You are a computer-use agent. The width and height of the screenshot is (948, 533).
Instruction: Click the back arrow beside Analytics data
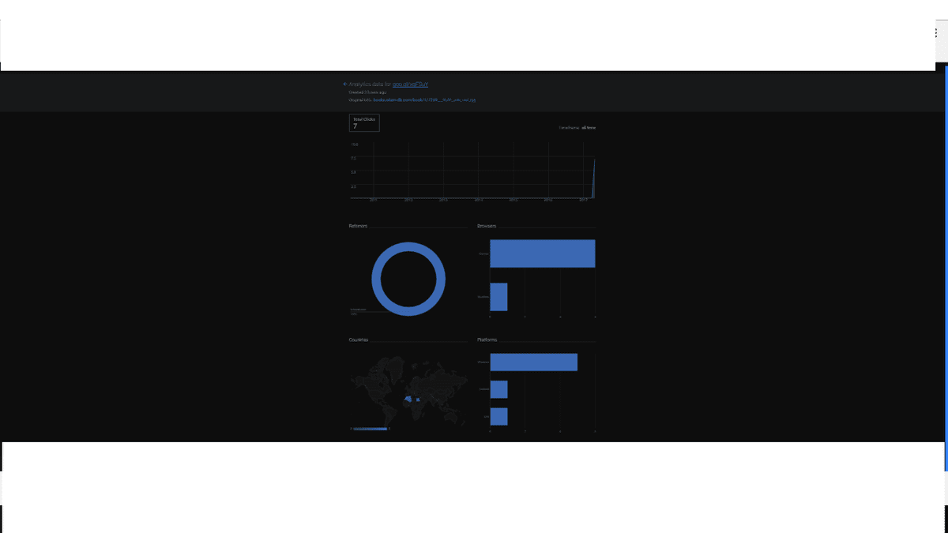pyautogui.click(x=345, y=84)
